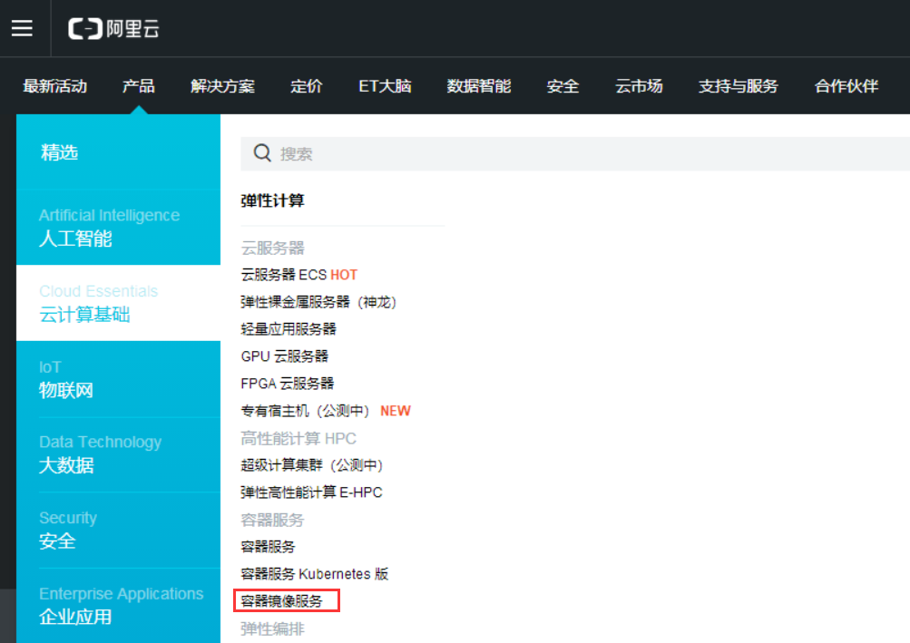Screen dimensions: 910x643
Task: Go to 定价 in the navigation bar
Action: pyautogui.click(x=307, y=86)
